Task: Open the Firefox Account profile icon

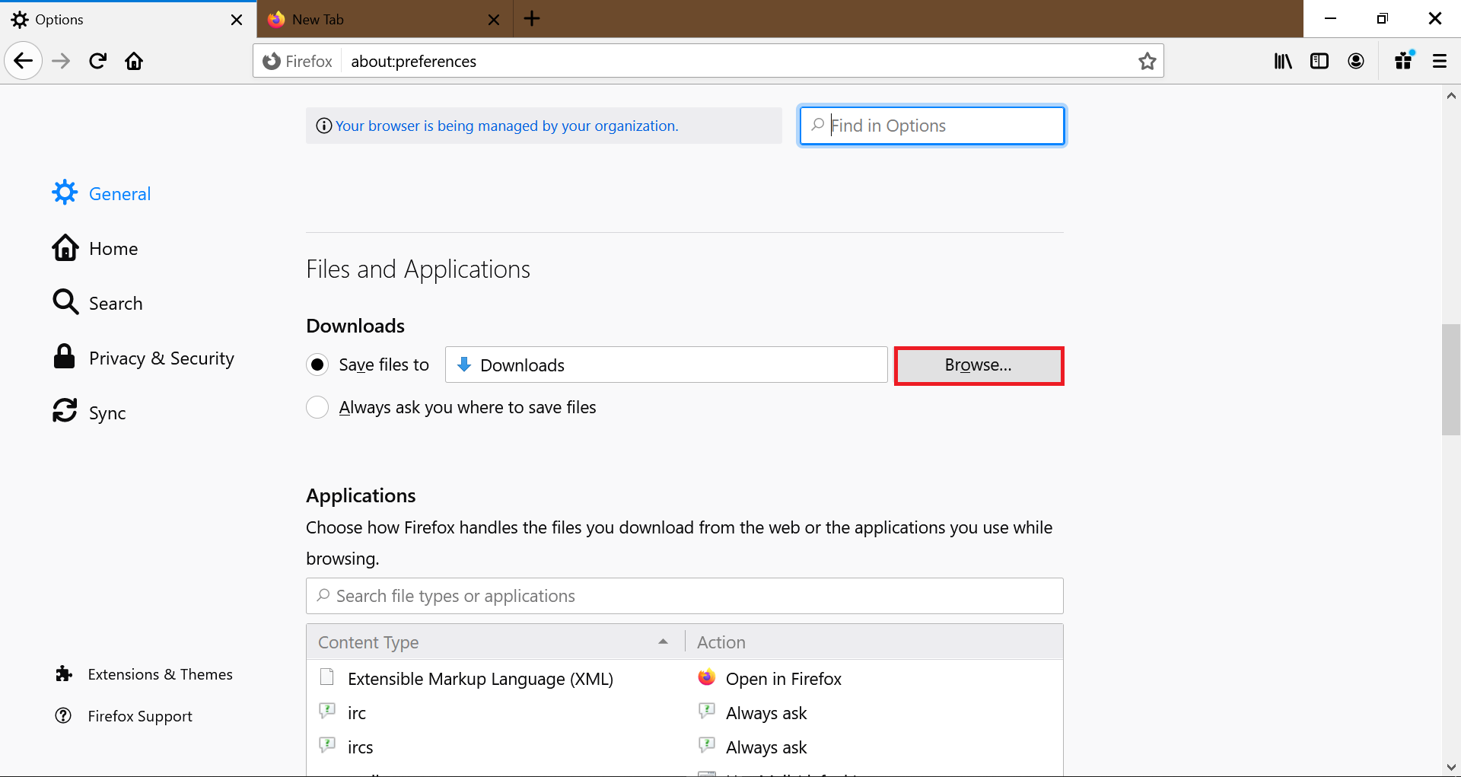Action: pos(1356,61)
